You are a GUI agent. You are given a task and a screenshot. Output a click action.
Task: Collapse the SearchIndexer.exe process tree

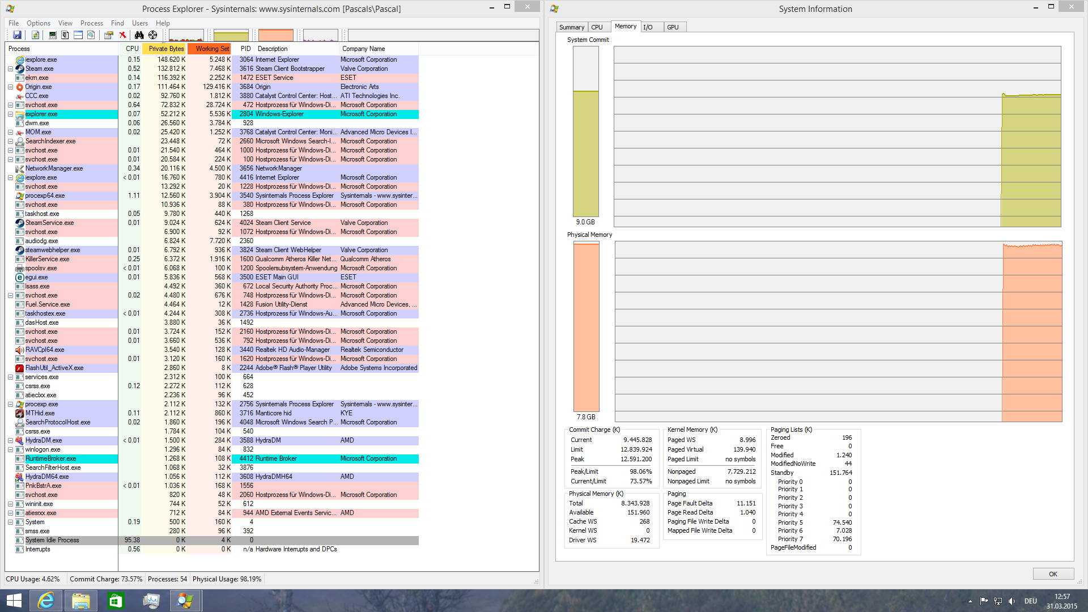point(10,141)
